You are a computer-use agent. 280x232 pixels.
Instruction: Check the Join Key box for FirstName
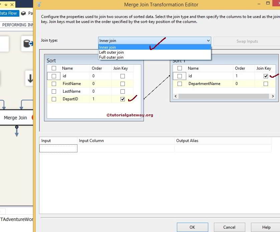[x=122, y=83]
